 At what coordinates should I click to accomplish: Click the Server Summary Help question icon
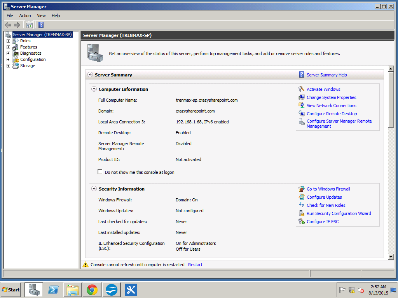tap(301, 74)
